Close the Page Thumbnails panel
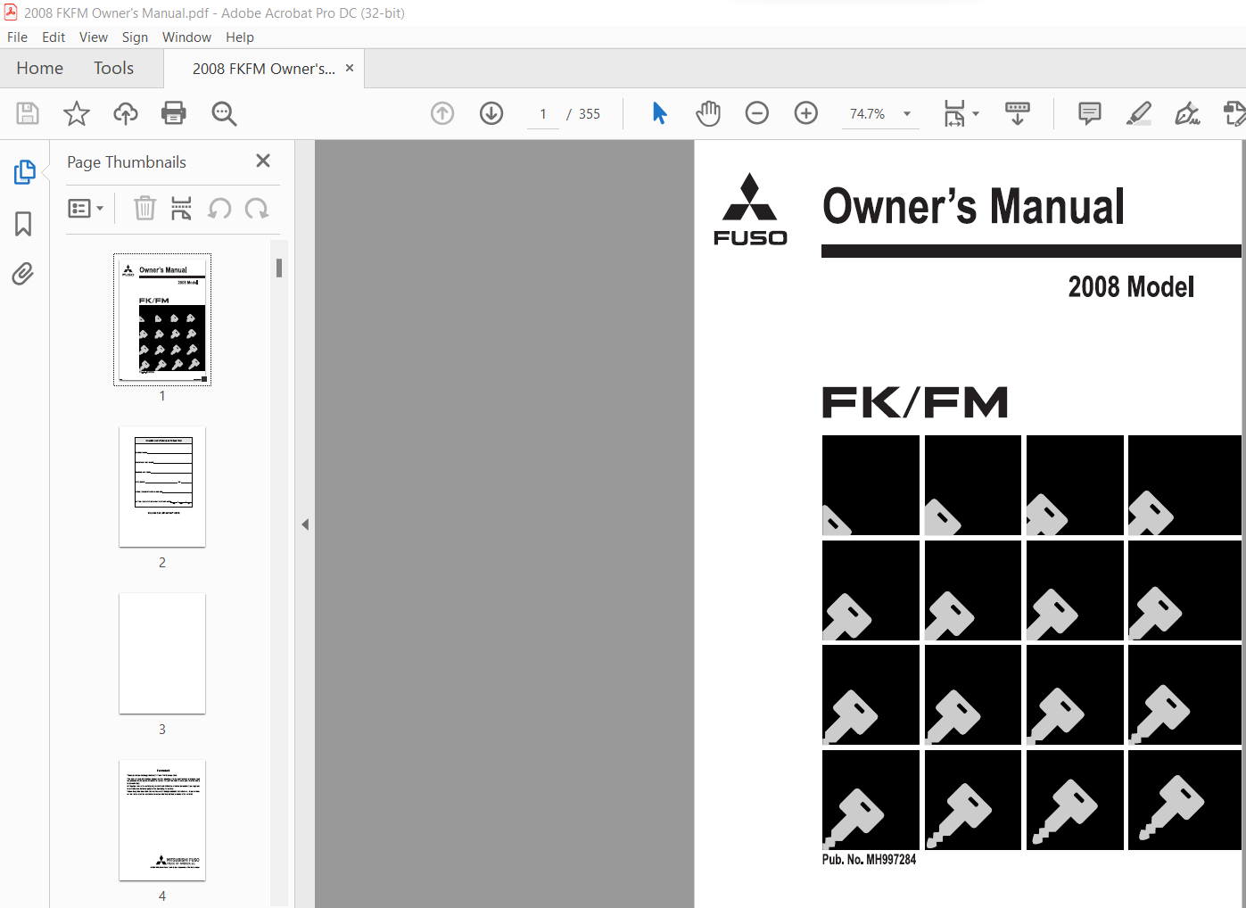 (x=263, y=161)
